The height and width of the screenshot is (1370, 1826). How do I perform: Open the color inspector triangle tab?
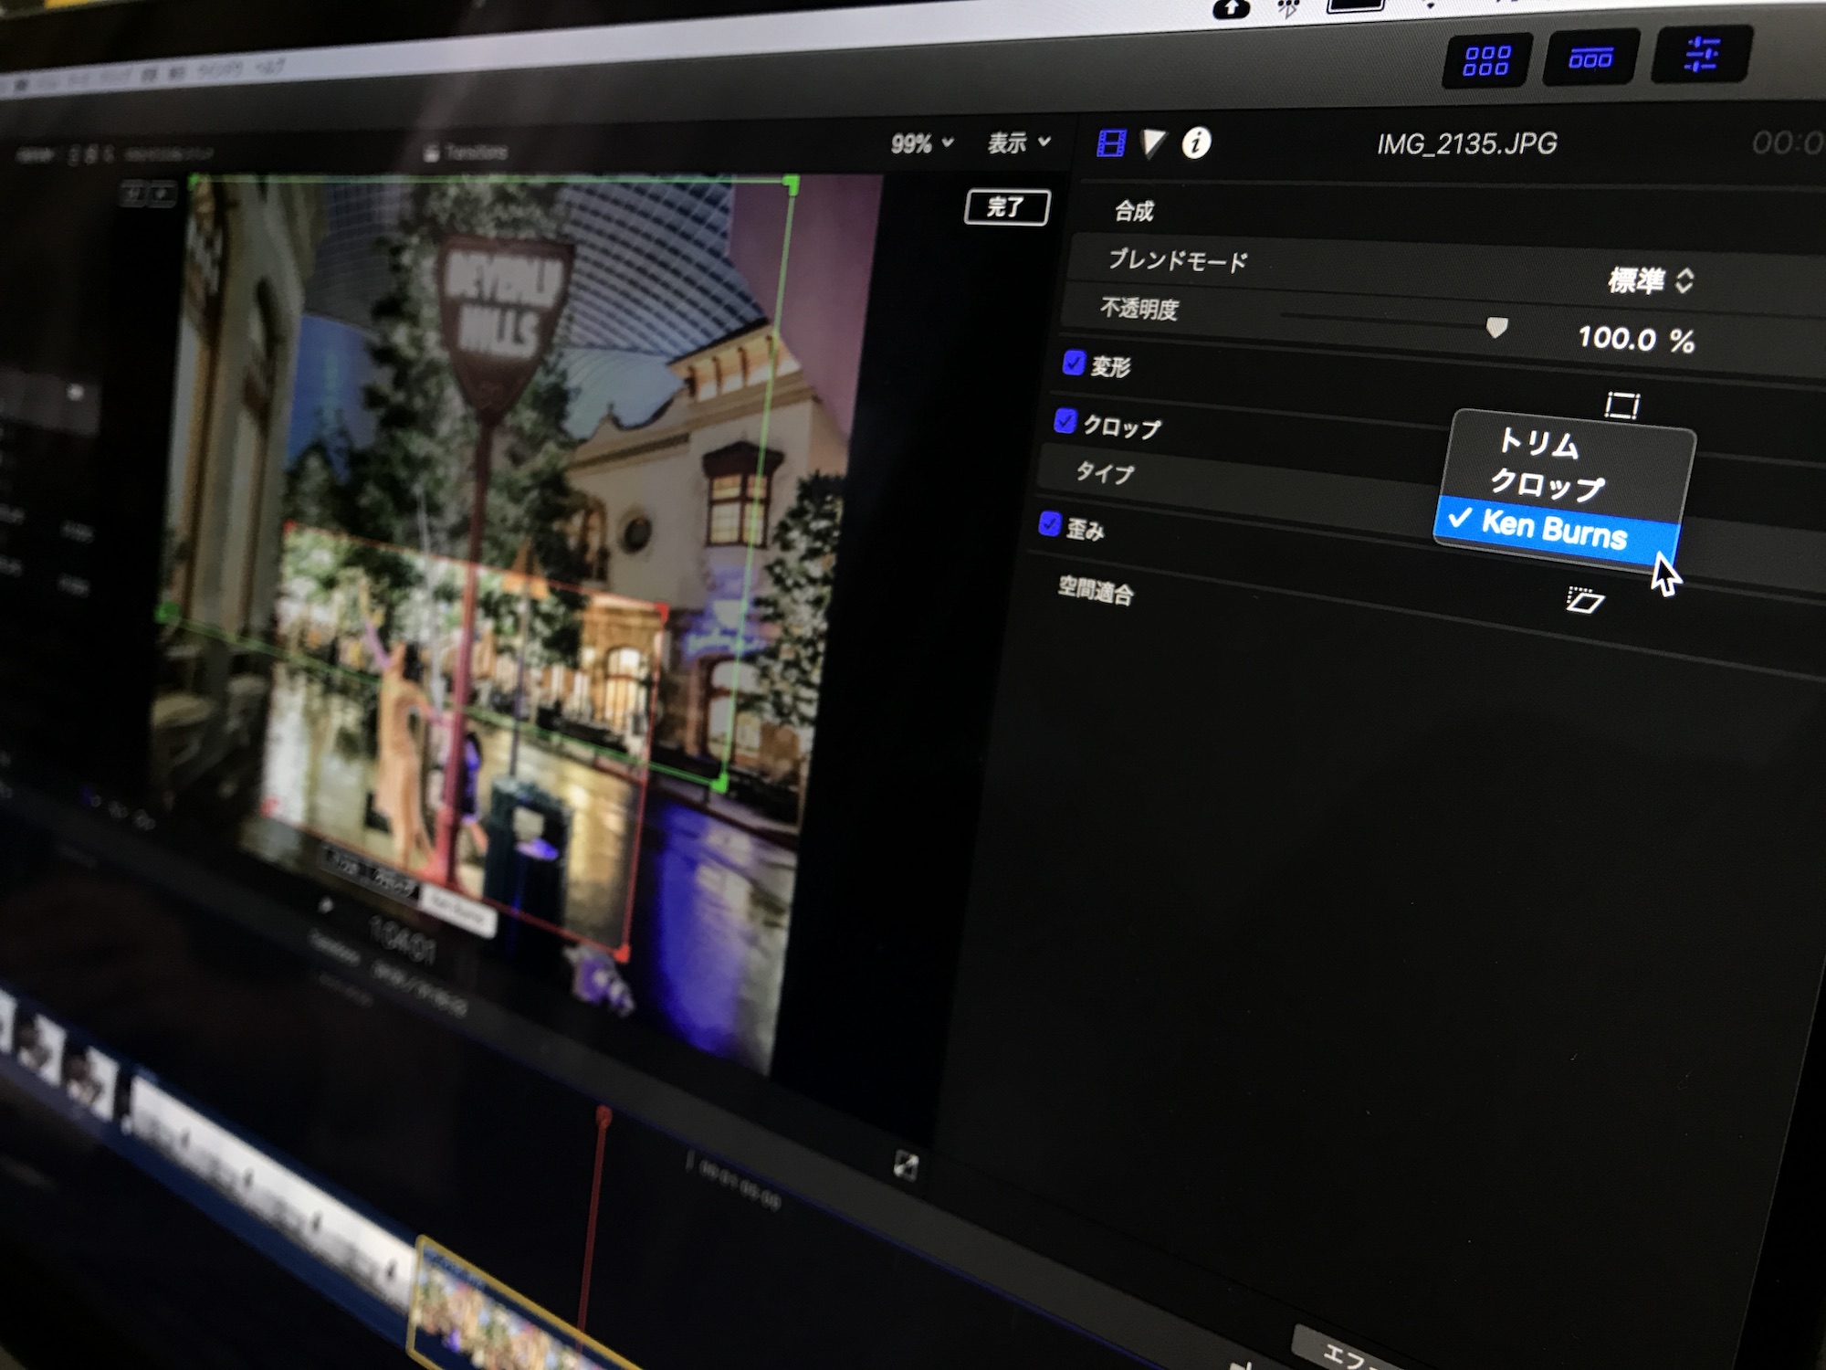click(1153, 143)
